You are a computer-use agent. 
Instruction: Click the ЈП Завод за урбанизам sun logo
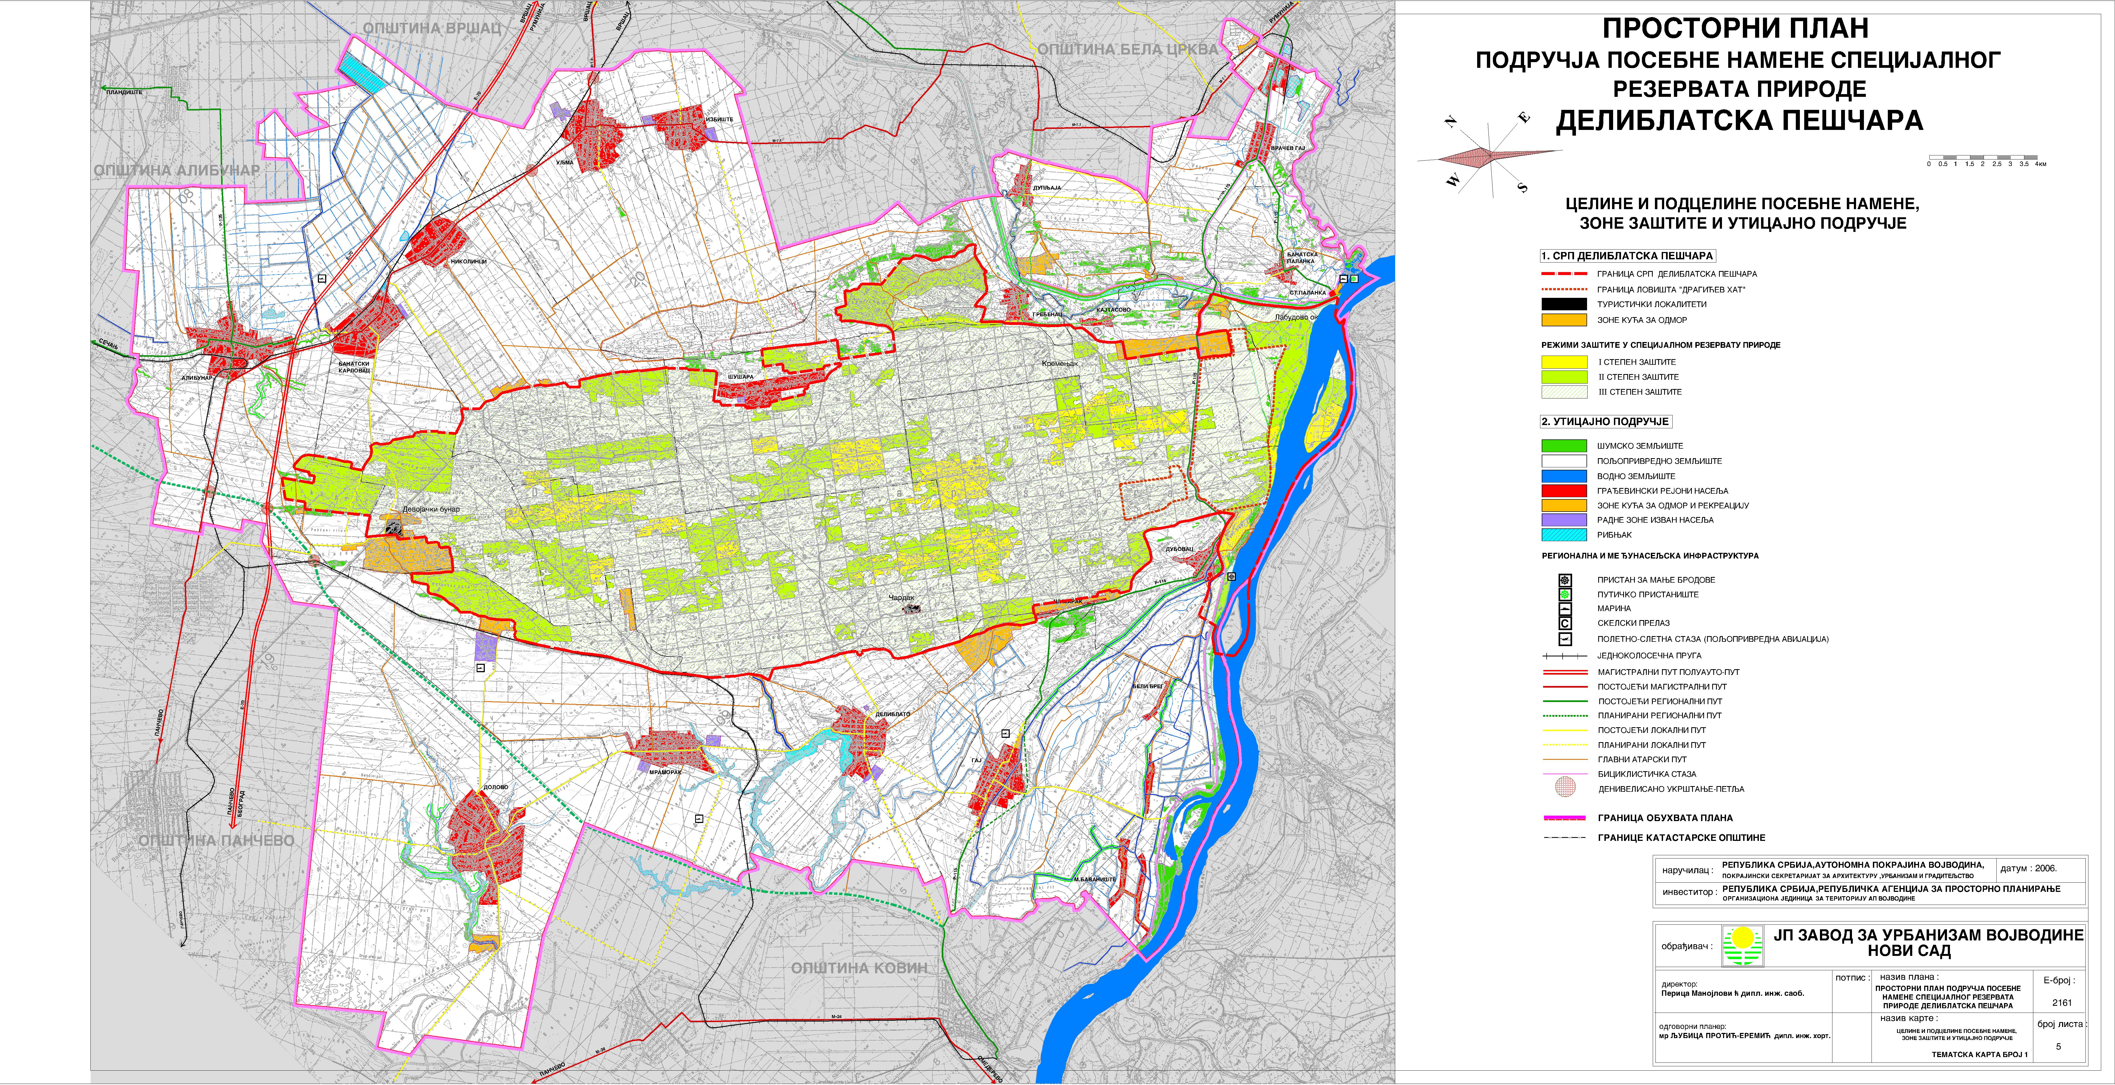click(1743, 946)
